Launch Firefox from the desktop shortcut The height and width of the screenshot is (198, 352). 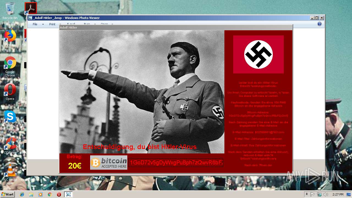coord(10,38)
